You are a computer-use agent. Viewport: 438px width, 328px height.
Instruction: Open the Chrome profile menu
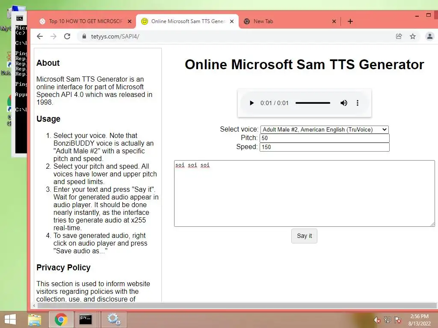(429, 36)
